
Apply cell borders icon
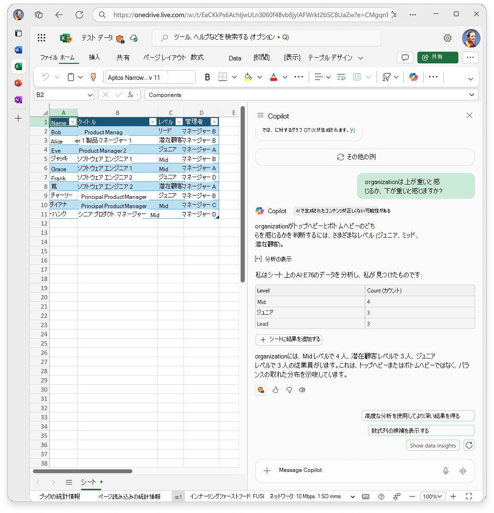(x=222, y=77)
